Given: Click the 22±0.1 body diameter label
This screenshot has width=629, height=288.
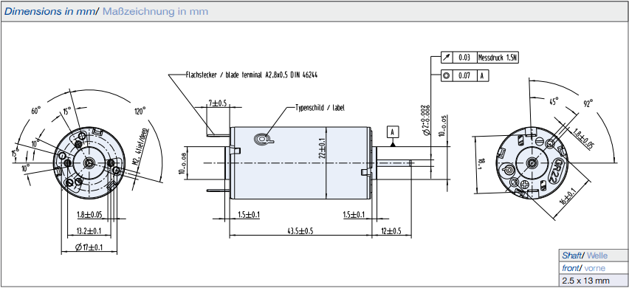Looking at the screenshot, I should pos(323,148).
